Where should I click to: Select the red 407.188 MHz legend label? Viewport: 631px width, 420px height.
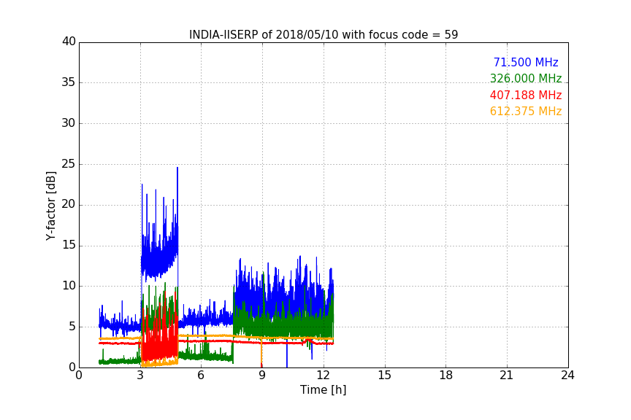[x=526, y=96]
